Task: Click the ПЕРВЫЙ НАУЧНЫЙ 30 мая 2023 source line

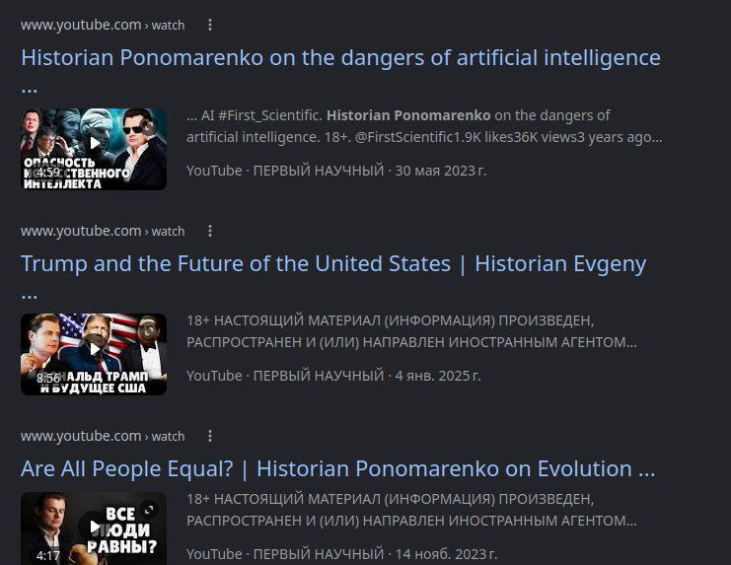Action: point(336,171)
